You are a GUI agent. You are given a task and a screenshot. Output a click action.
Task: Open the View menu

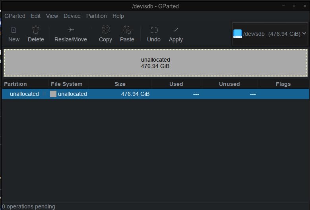click(x=52, y=16)
